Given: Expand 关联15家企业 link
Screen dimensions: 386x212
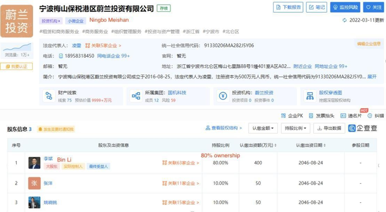Looking at the screenshot, I should pyautogui.click(x=180, y=202).
